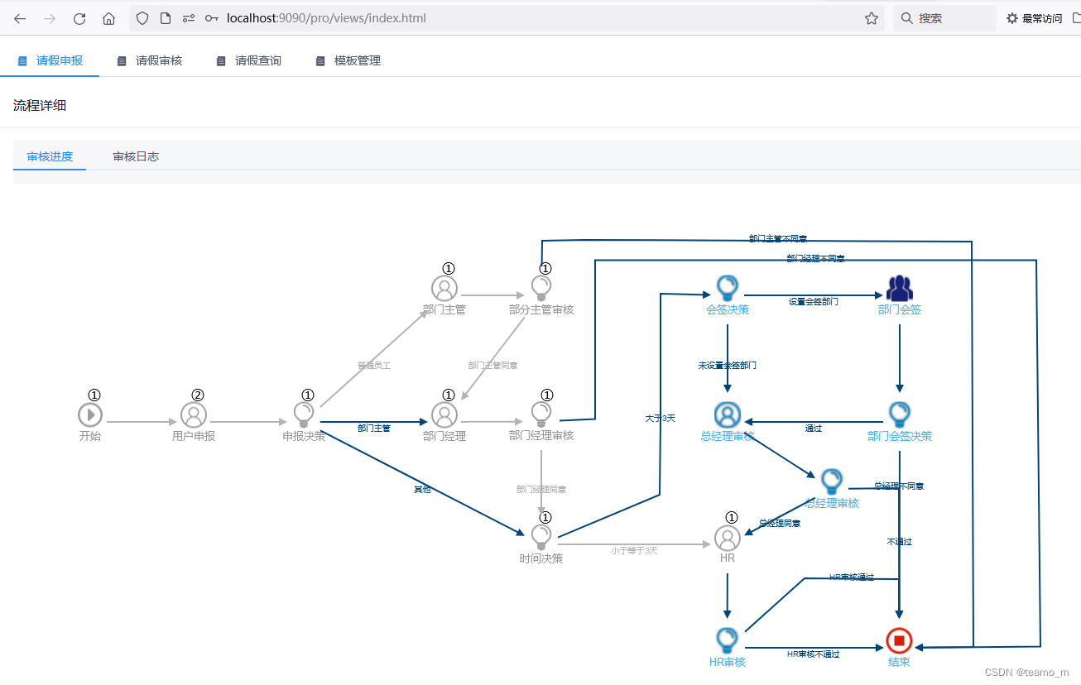Select the 结束 red stop node
The image size is (1081, 685).
(x=899, y=641)
